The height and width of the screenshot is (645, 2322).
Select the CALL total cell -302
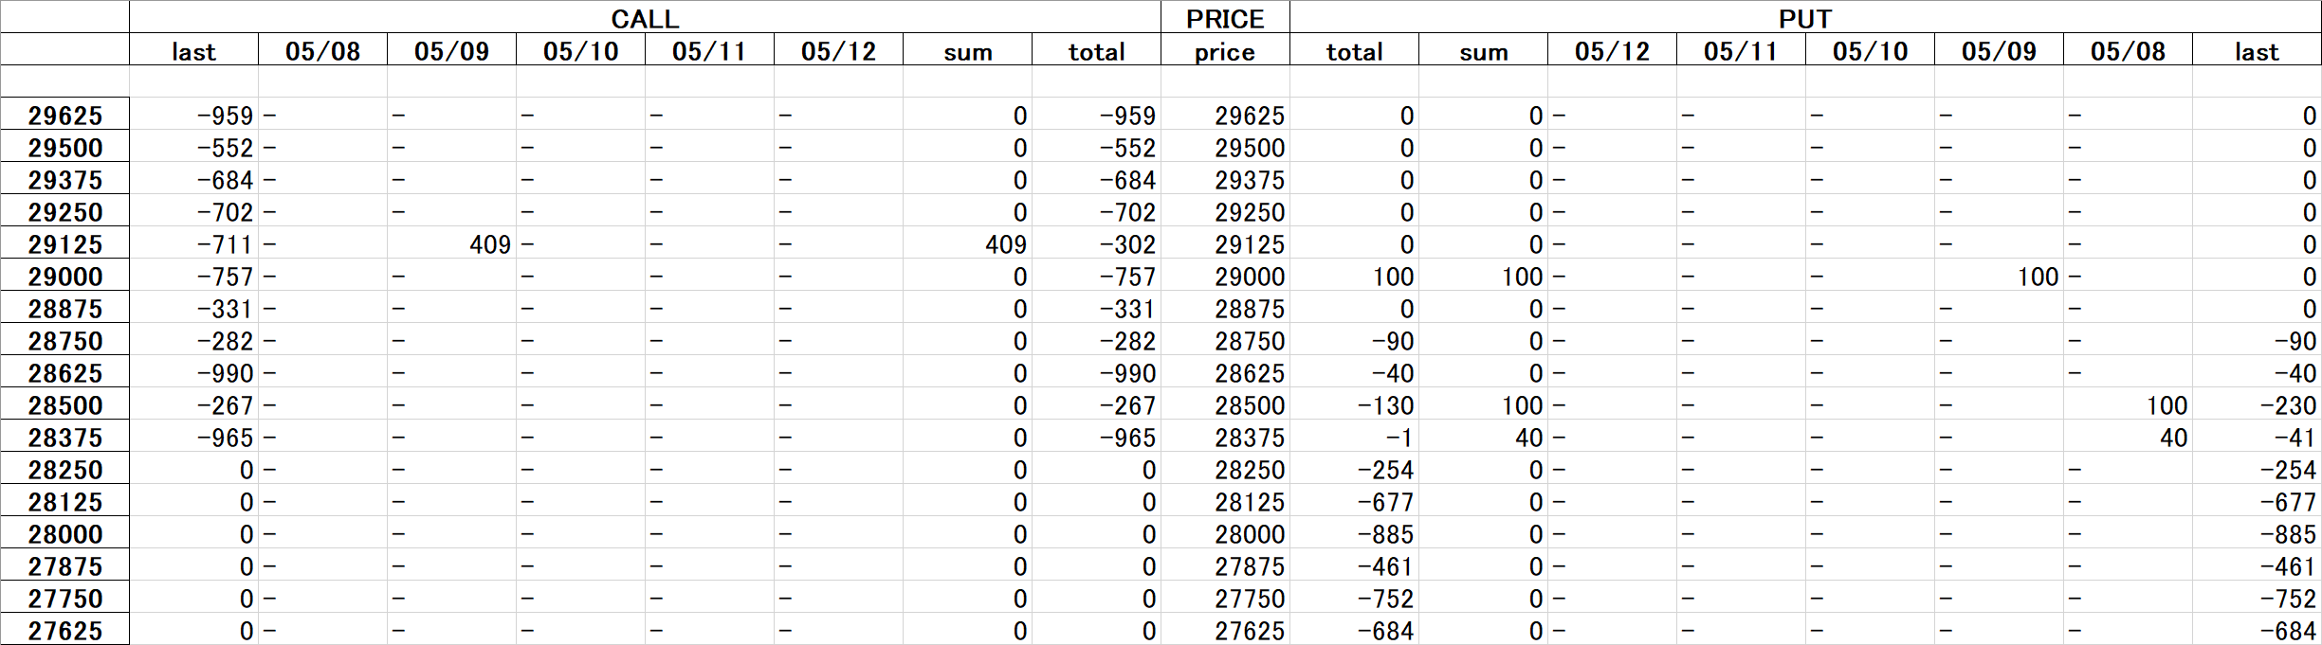1096,243
